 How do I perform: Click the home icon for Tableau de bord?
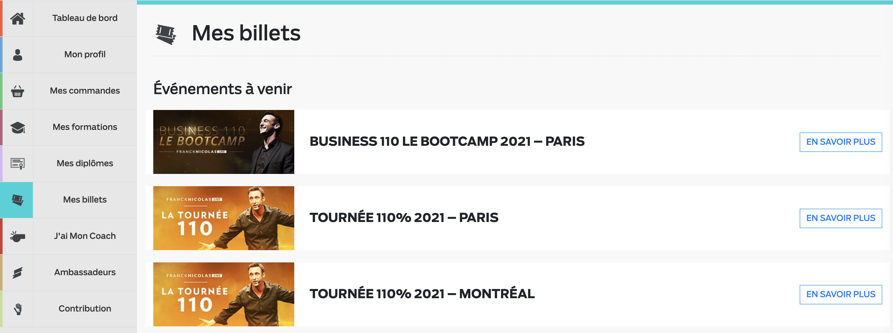click(18, 18)
